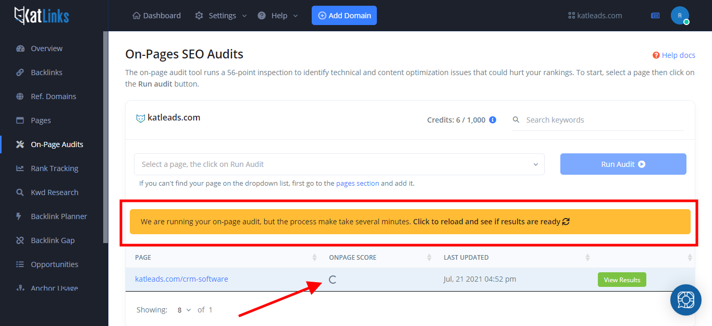Click the Help question mark icon

tap(262, 16)
